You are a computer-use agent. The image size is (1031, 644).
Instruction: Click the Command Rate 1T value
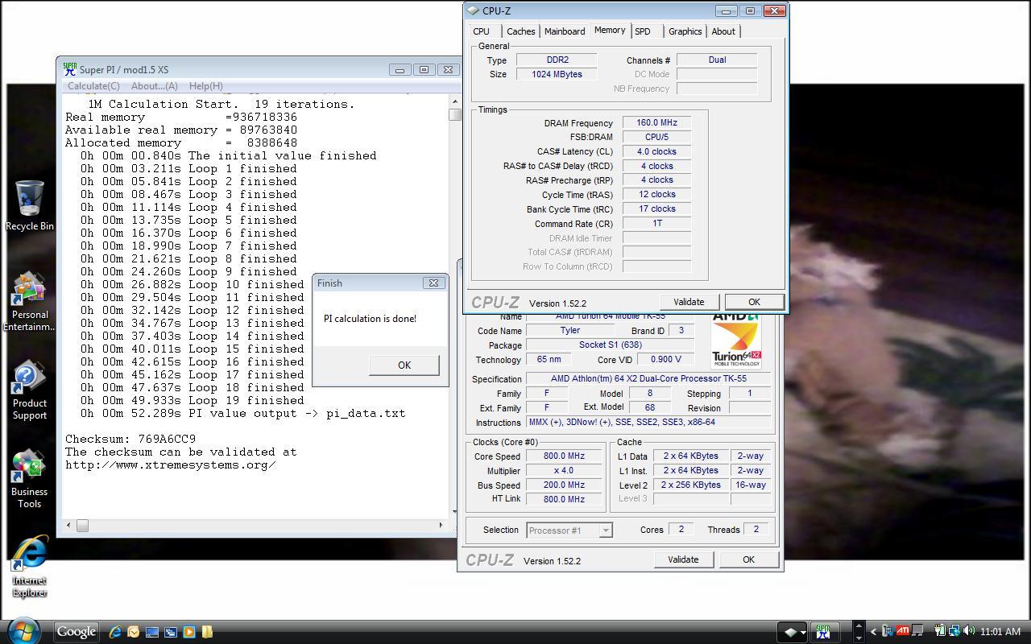[656, 223]
